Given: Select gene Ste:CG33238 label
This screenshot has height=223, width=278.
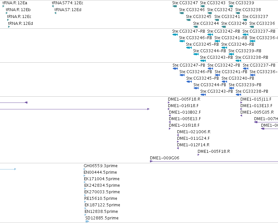Looking at the screenshot, I should (248, 10).
